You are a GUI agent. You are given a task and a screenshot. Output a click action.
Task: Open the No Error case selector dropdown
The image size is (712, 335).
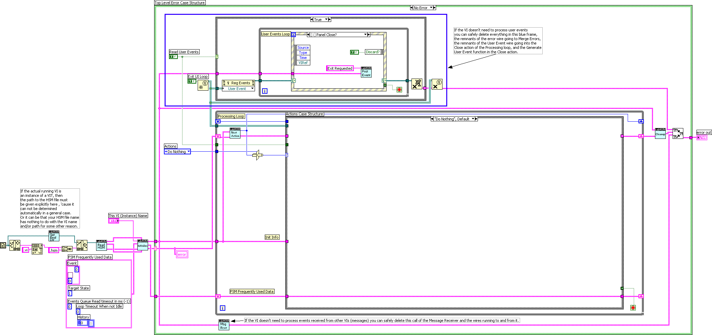click(431, 8)
